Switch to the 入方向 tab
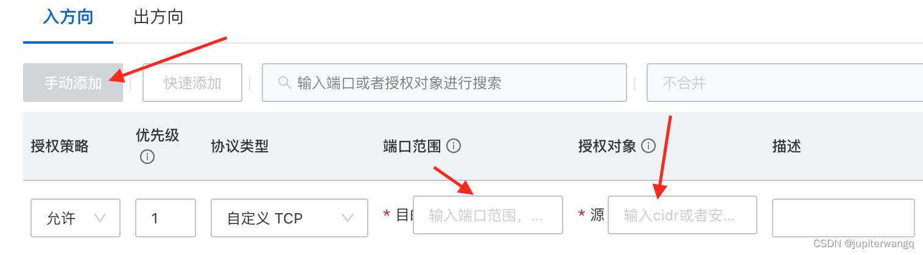 (68, 17)
